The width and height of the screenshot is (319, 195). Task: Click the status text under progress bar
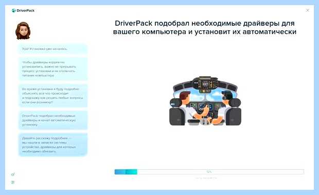[x=206, y=178]
